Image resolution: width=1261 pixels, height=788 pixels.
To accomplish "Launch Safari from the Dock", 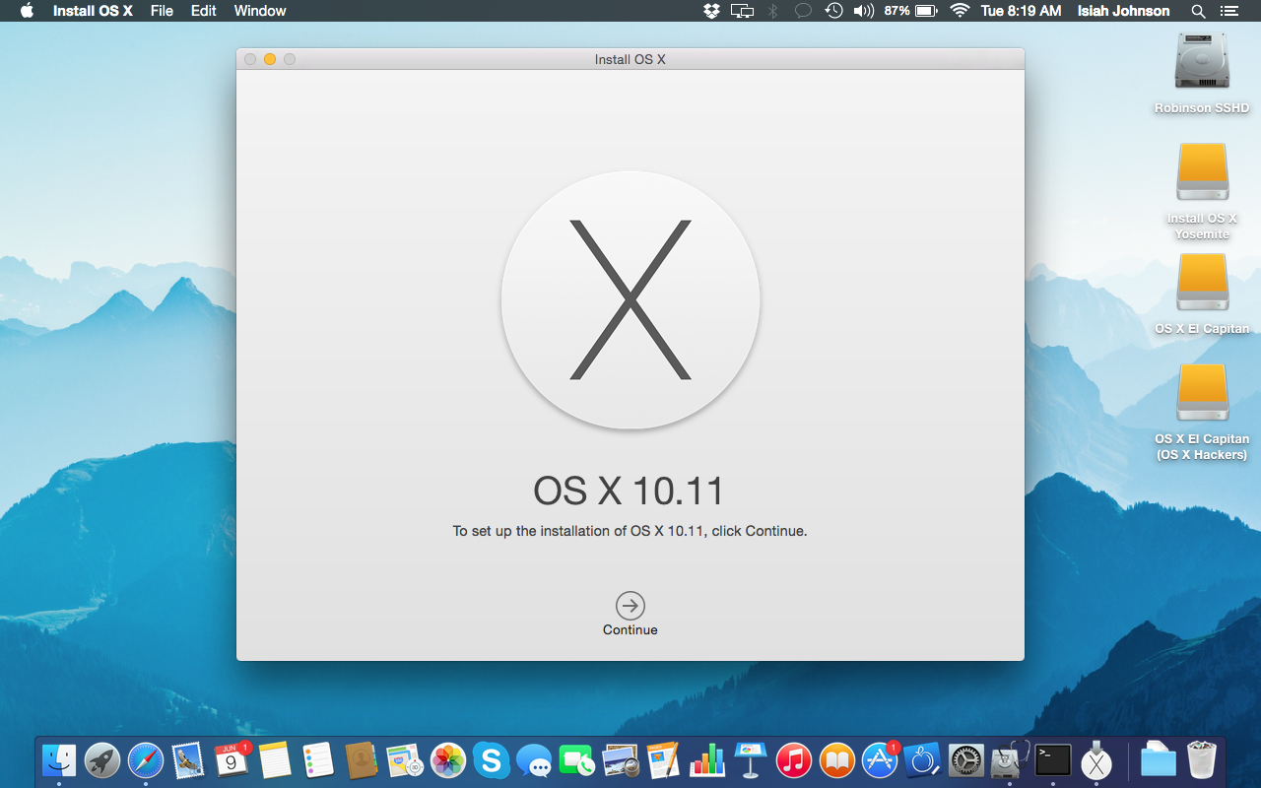I will point(146,759).
